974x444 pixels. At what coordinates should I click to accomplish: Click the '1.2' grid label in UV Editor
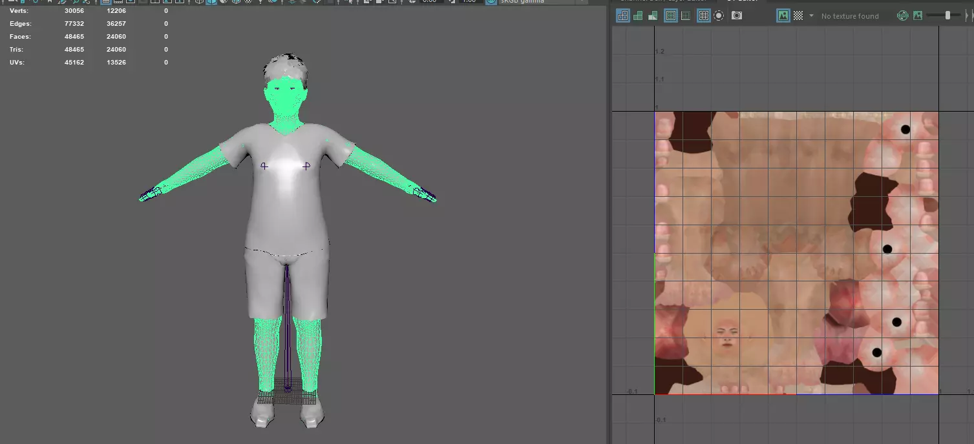(x=659, y=52)
